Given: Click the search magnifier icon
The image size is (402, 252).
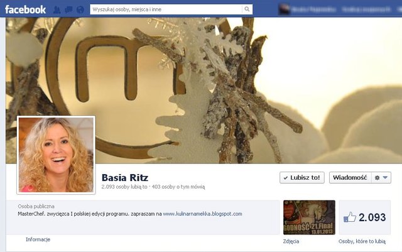Looking at the screenshot, I should point(247,10).
